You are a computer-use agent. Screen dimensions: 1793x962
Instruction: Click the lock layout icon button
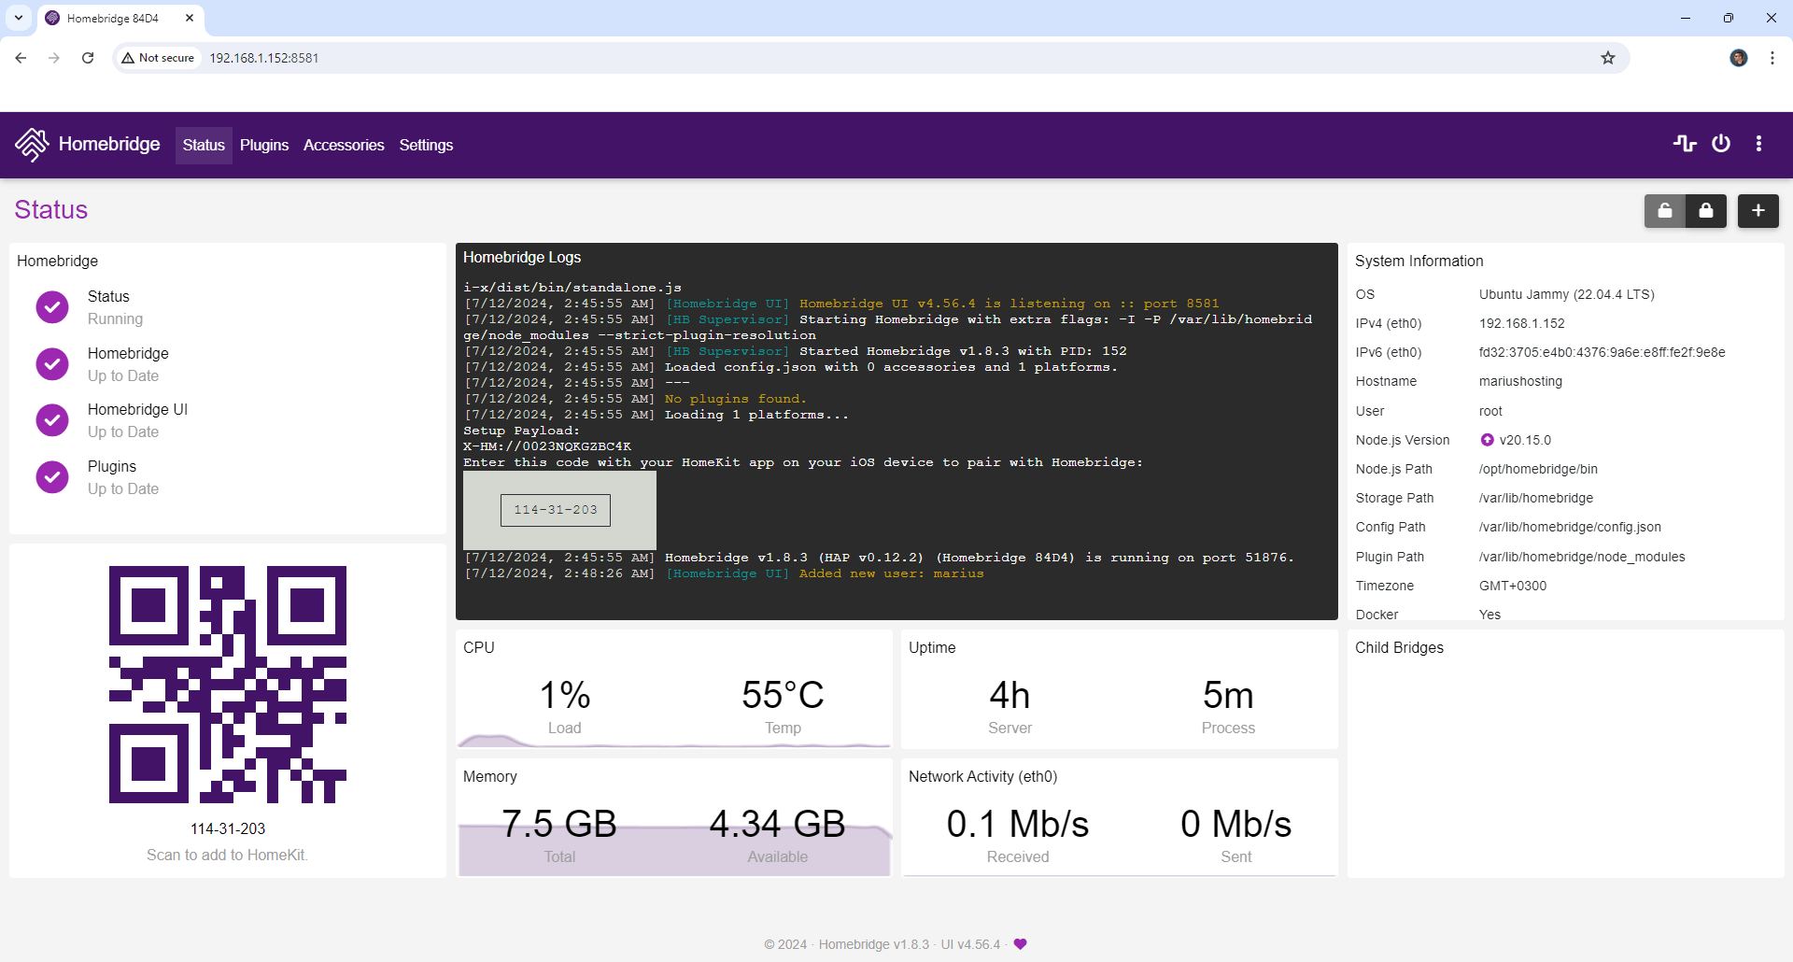pyautogui.click(x=1706, y=211)
